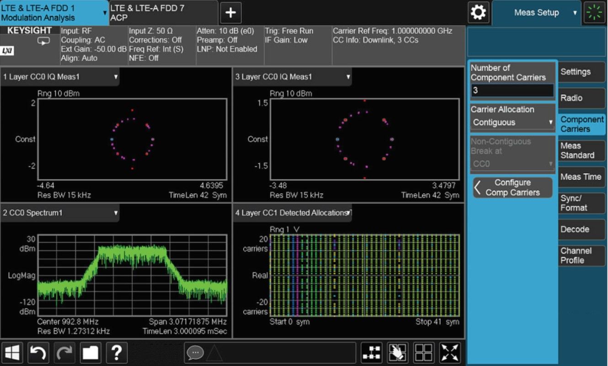Open the window grid layout icon
This screenshot has height=366, width=608.
(423, 353)
